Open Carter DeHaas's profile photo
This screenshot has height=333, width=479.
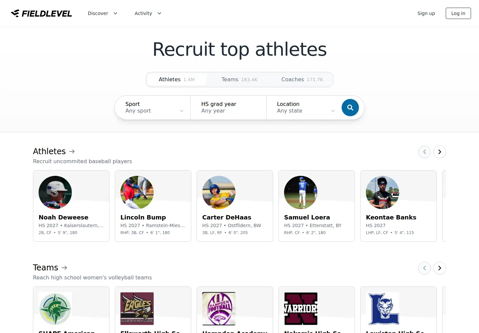coord(219,192)
